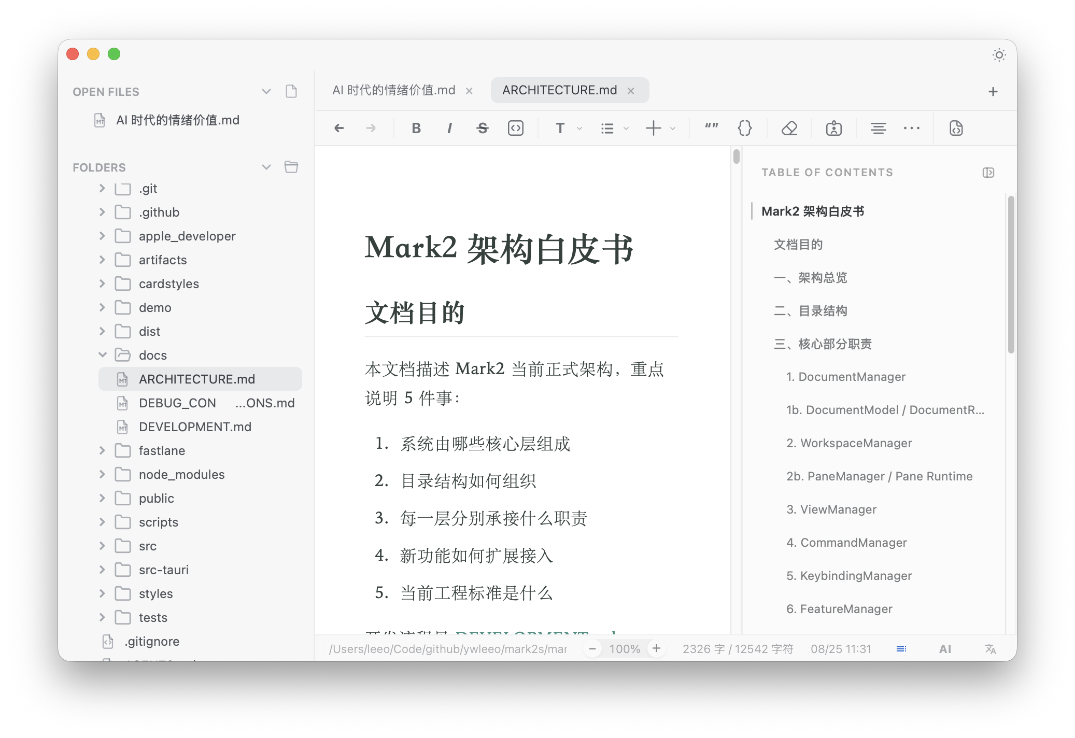Clear formatting with the eraser icon
Screen dimensions: 1075x738
pyautogui.click(x=789, y=128)
